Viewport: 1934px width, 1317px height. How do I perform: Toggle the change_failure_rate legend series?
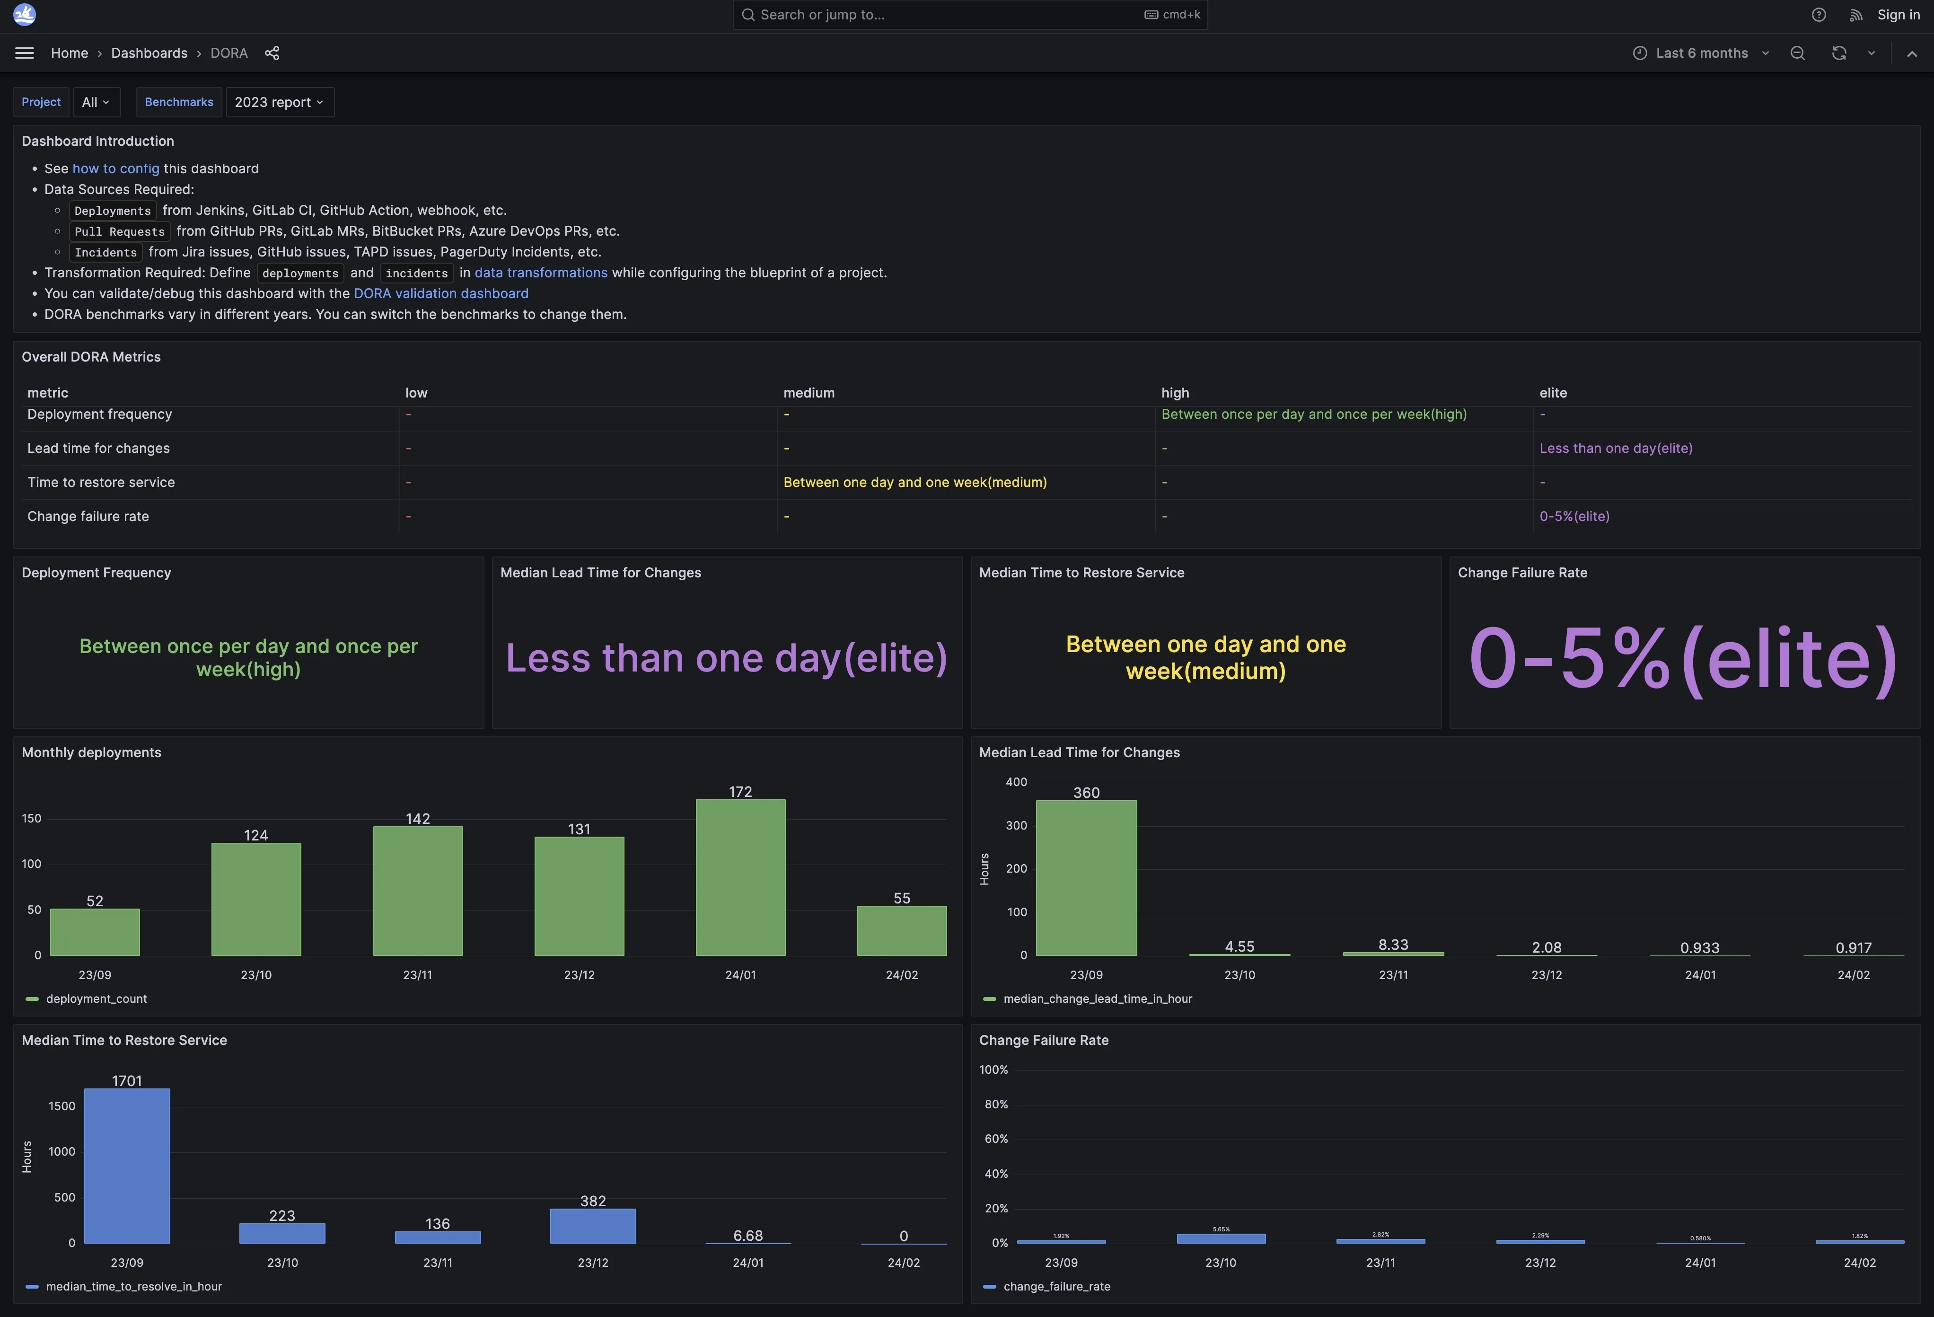(x=1056, y=1287)
